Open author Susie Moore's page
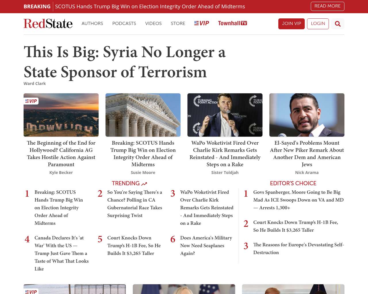The width and height of the screenshot is (368, 294). click(x=143, y=173)
